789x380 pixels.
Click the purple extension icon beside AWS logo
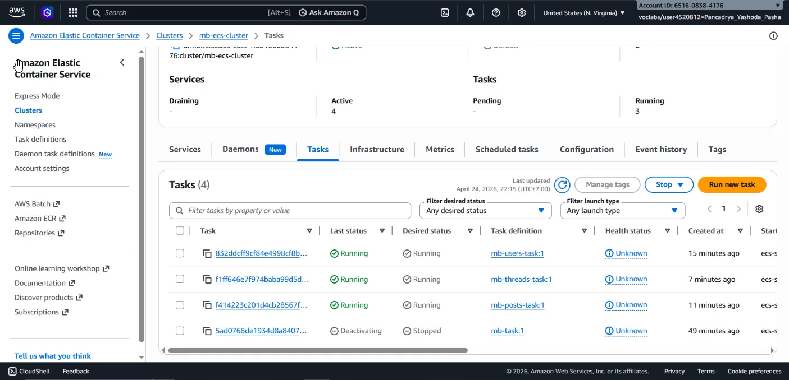pos(47,12)
